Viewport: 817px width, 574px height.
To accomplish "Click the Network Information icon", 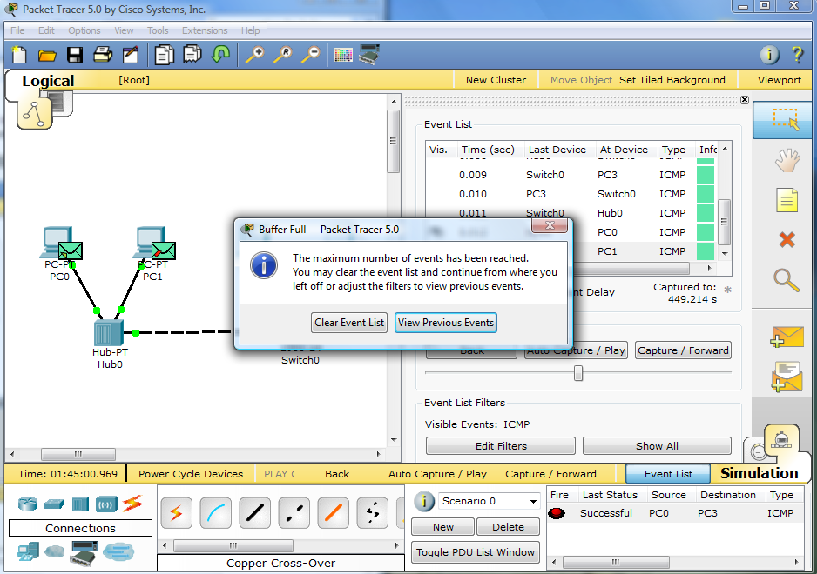I will coord(770,55).
